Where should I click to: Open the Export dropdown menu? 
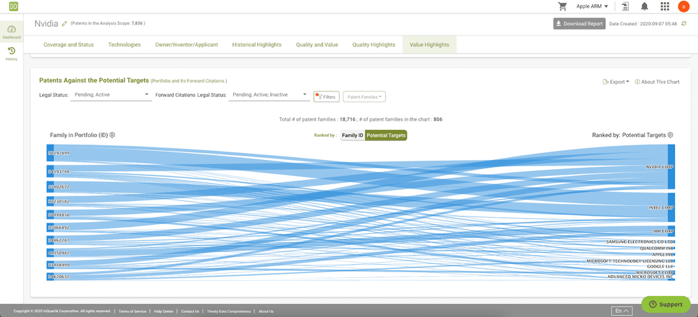616,82
